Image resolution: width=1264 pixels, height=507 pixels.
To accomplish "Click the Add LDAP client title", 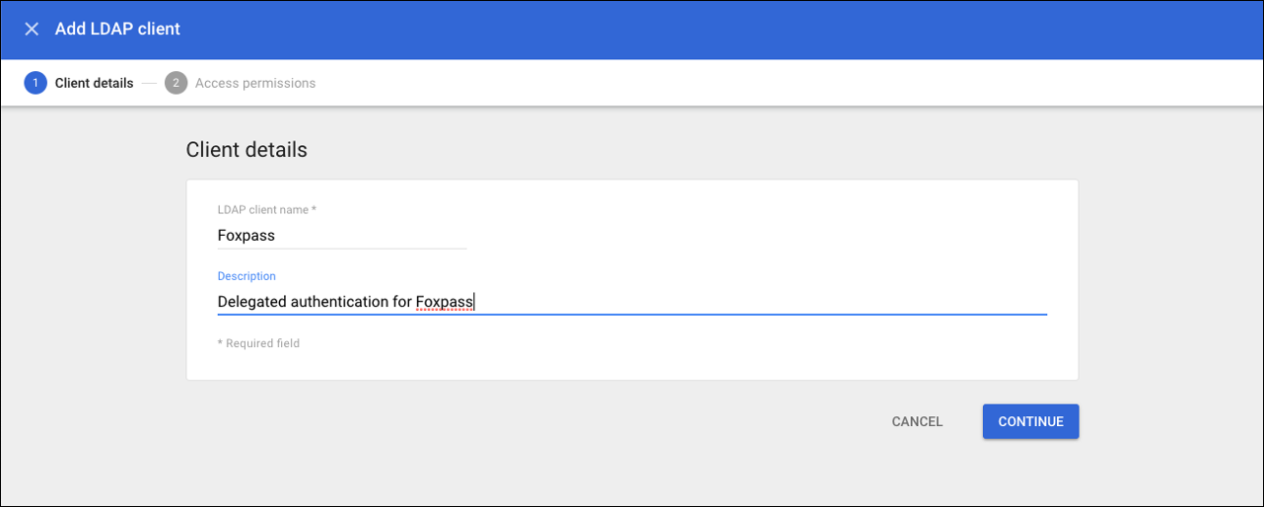I will (117, 29).
